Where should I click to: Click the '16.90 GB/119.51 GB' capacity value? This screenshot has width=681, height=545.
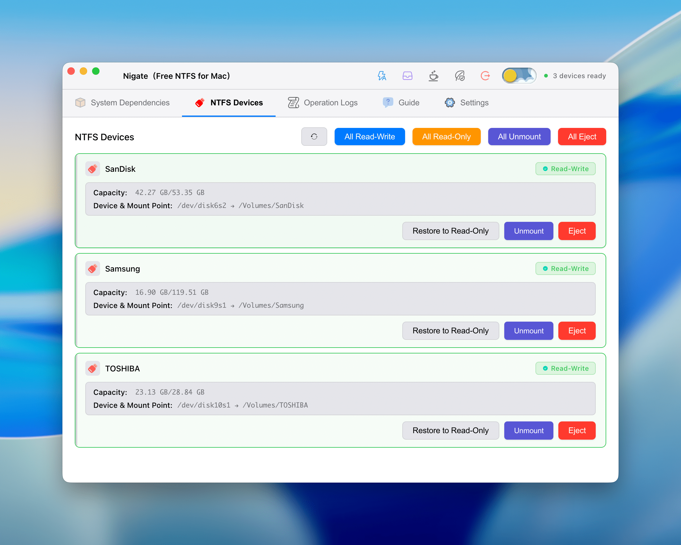tap(171, 292)
